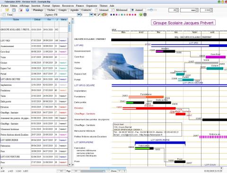Viewport: 227px width, 173px height.
Task: Click the Congés button
Action: click(62, 10)
